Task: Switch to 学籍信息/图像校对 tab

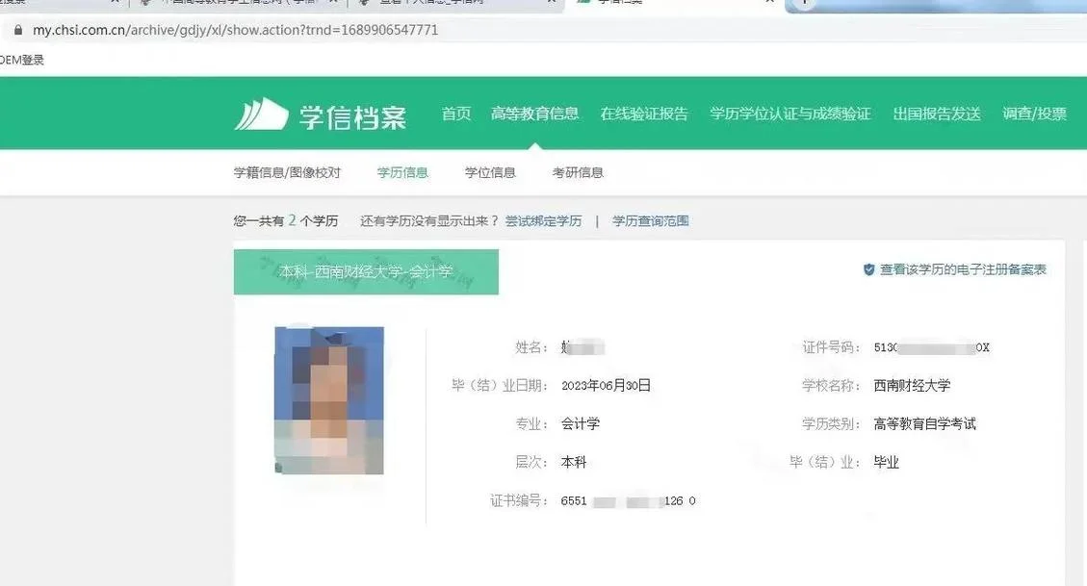Action: point(287,172)
